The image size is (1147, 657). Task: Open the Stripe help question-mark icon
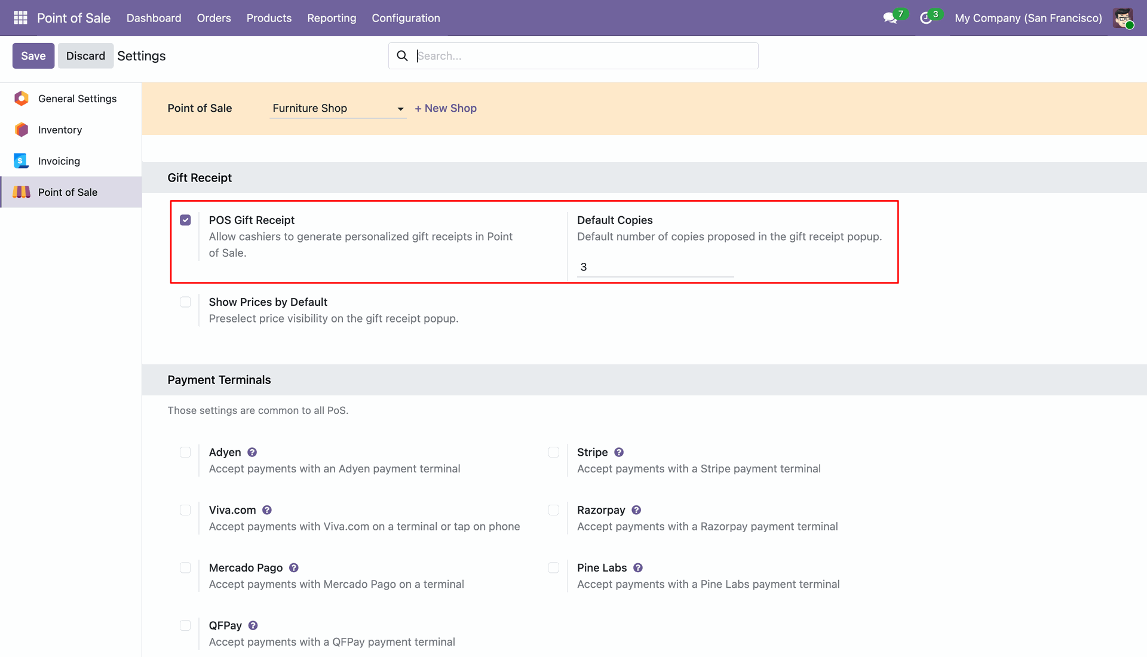pyautogui.click(x=619, y=452)
